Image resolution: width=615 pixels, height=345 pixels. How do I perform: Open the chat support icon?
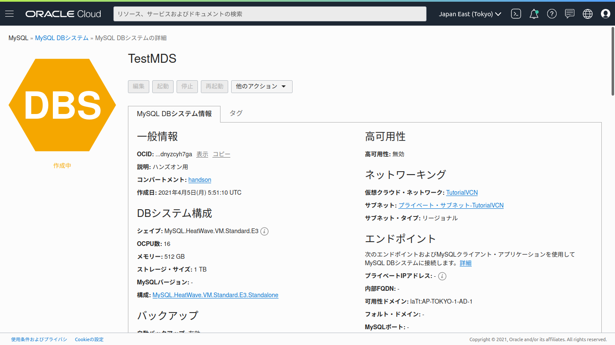pos(570,14)
